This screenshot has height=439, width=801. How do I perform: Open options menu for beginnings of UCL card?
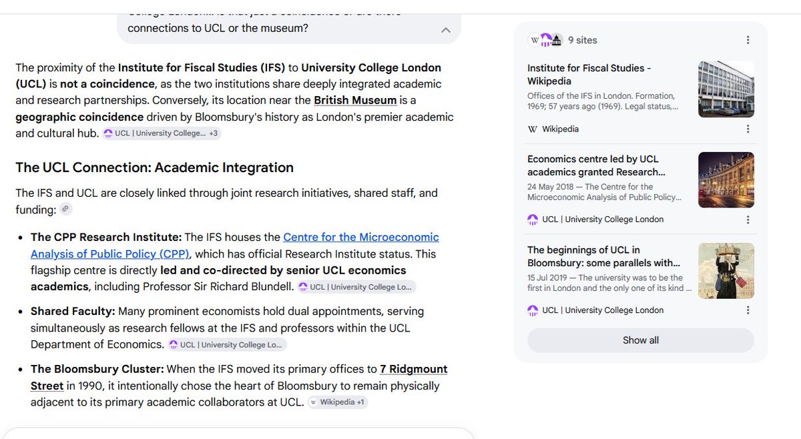(x=748, y=310)
